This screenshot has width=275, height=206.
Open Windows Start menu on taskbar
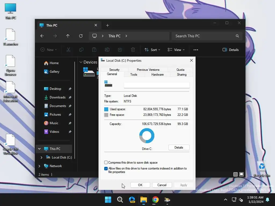(x=108, y=200)
